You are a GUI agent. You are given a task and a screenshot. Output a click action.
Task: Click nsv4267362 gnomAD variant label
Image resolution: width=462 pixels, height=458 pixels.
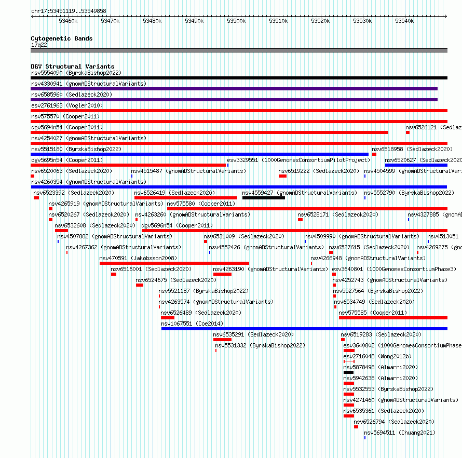click(x=124, y=247)
